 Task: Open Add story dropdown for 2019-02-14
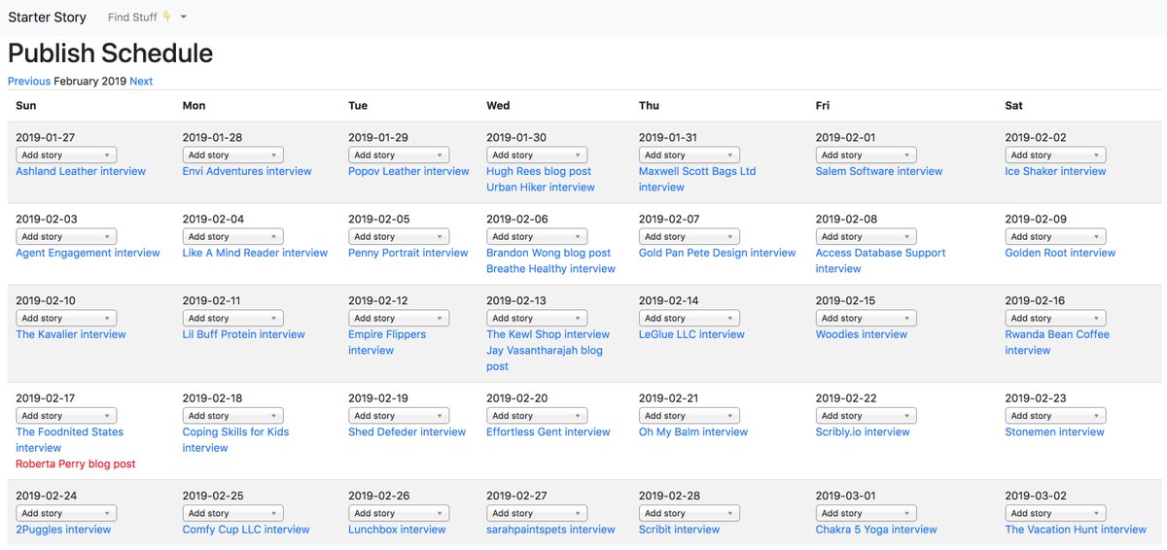tap(689, 318)
